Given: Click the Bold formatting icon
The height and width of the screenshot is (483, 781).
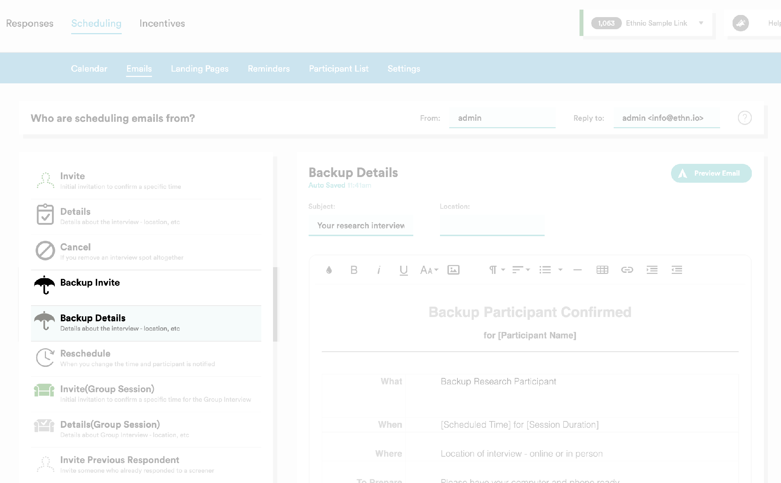Looking at the screenshot, I should [353, 270].
